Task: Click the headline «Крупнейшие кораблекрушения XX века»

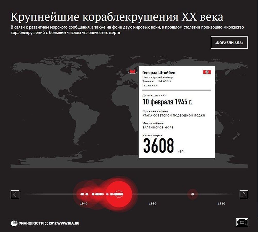Action: click(117, 17)
